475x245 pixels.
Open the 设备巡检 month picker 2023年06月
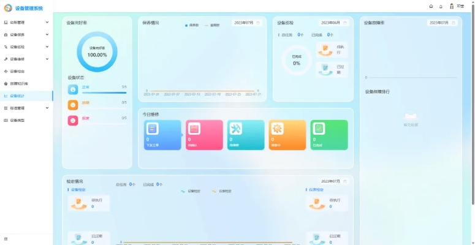334,23
